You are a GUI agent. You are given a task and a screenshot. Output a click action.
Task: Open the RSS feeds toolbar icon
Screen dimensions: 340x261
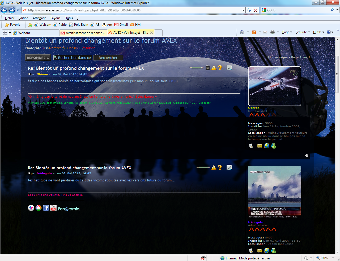(x=254, y=32)
